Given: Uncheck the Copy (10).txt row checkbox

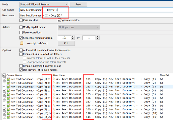Looking at the screenshot, I should pyautogui.click(x=5, y=113).
